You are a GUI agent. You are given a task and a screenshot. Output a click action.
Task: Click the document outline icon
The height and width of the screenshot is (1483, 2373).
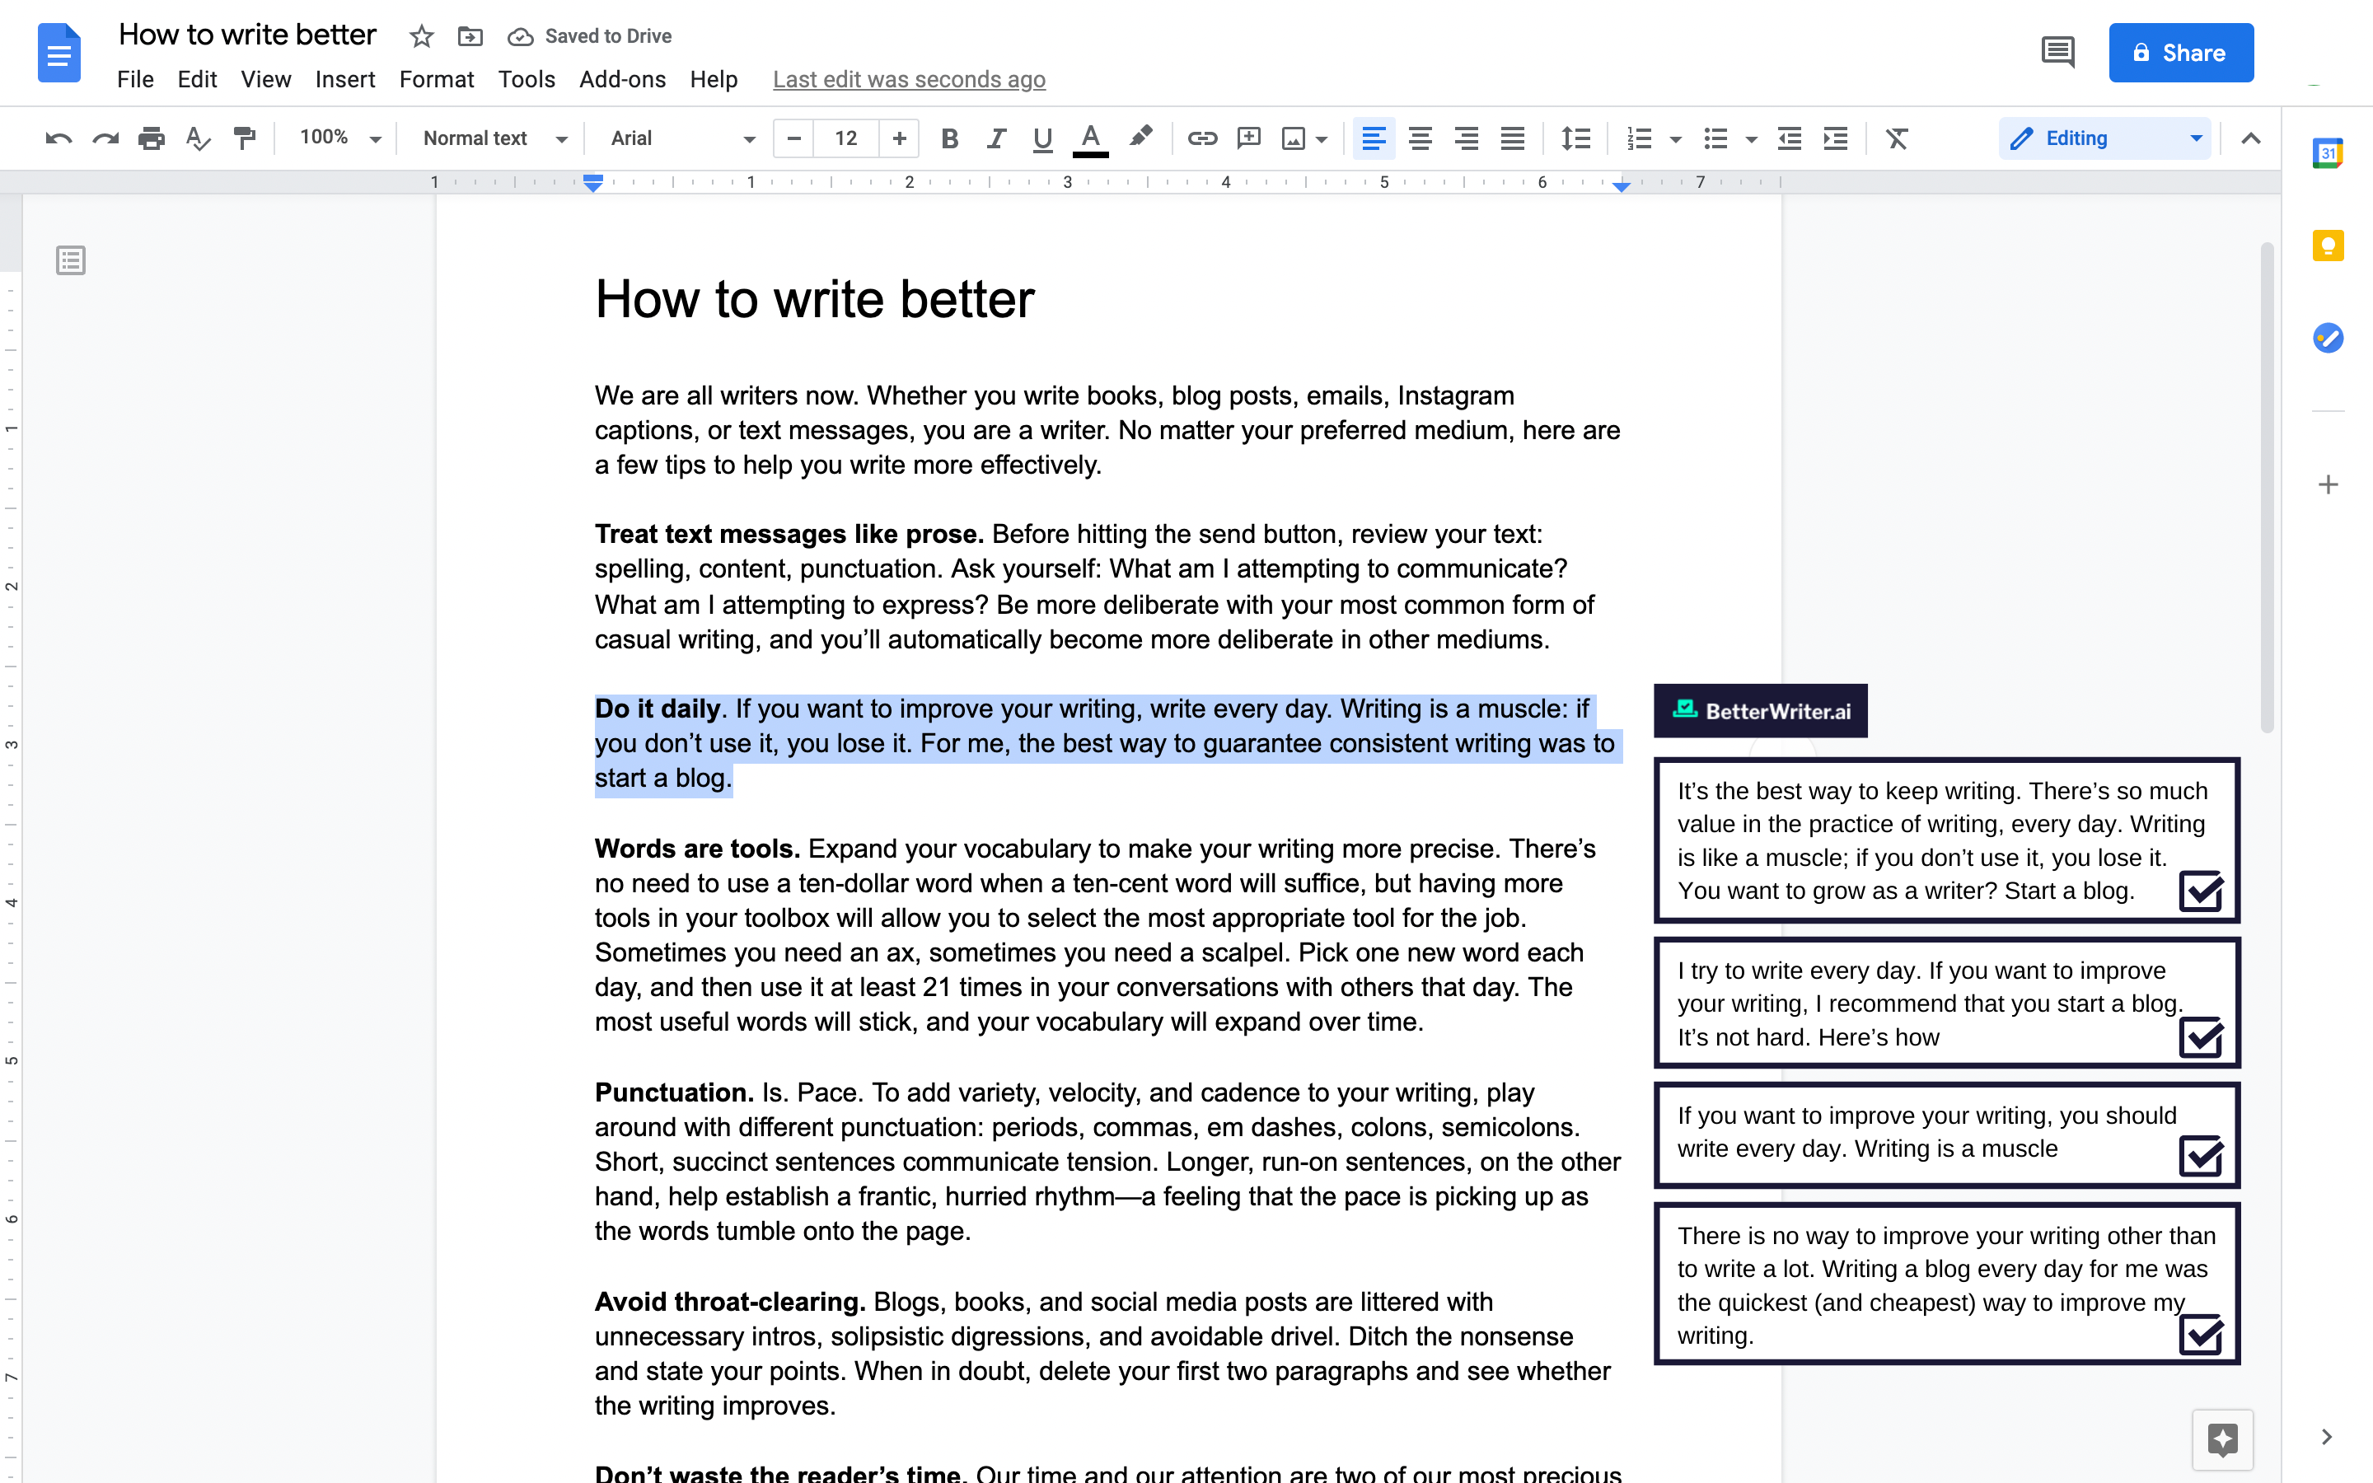(70, 260)
